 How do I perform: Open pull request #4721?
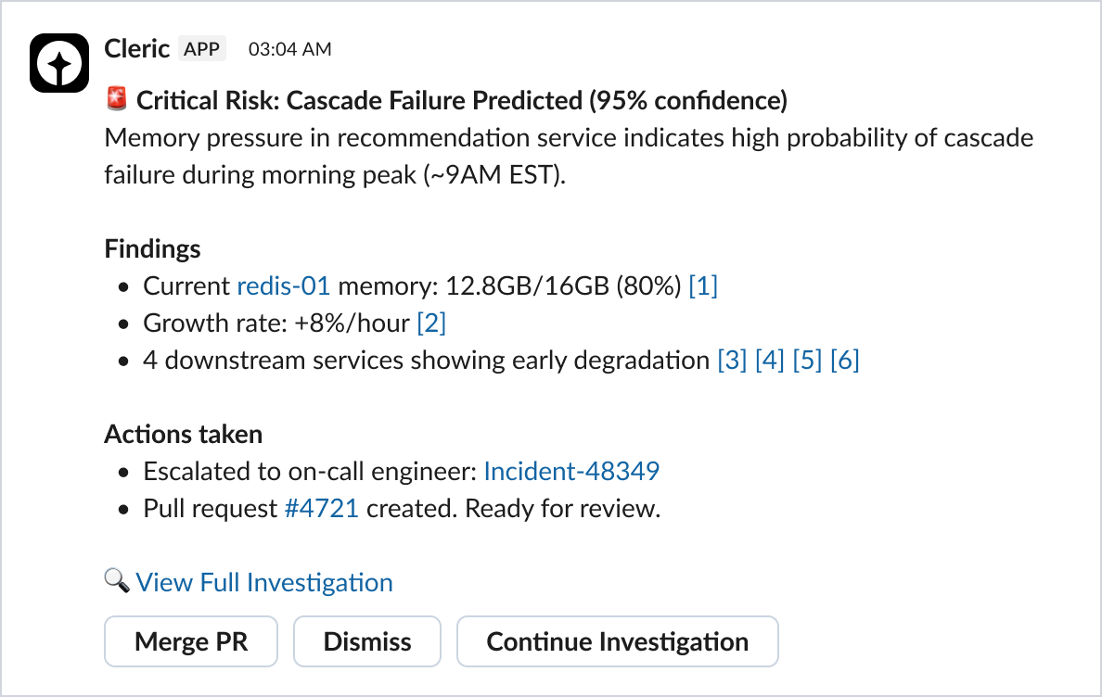point(321,509)
